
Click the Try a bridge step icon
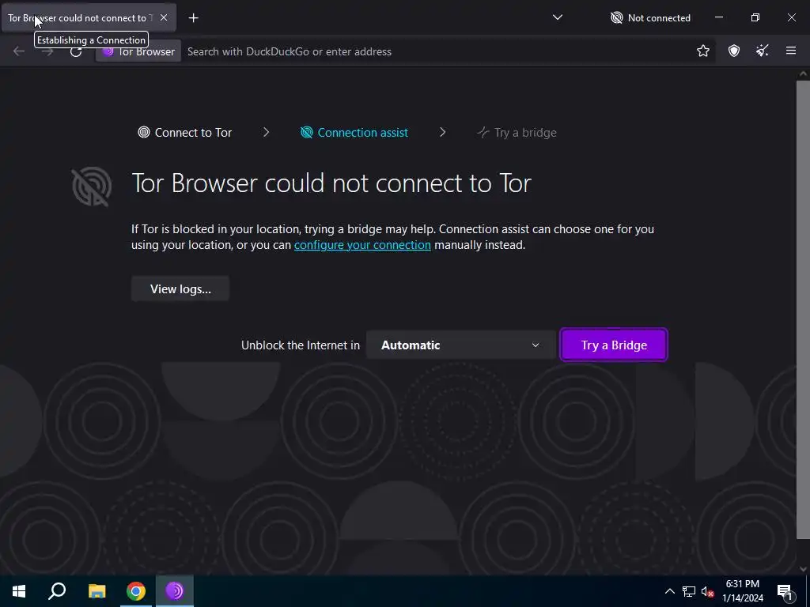coord(483,133)
